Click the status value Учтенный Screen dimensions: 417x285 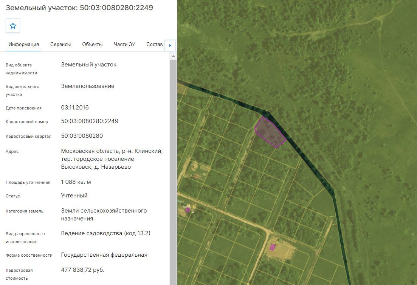tap(74, 196)
